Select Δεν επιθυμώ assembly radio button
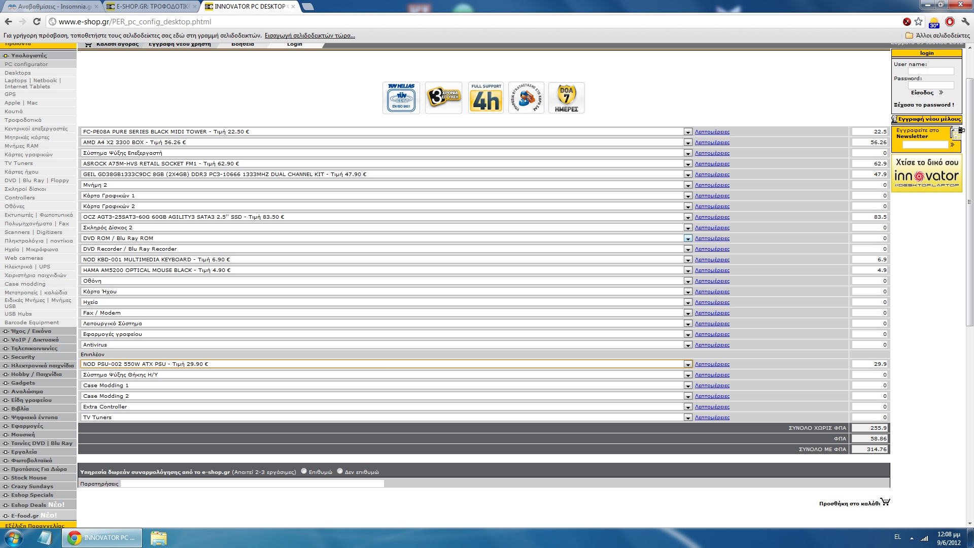 [x=340, y=471]
